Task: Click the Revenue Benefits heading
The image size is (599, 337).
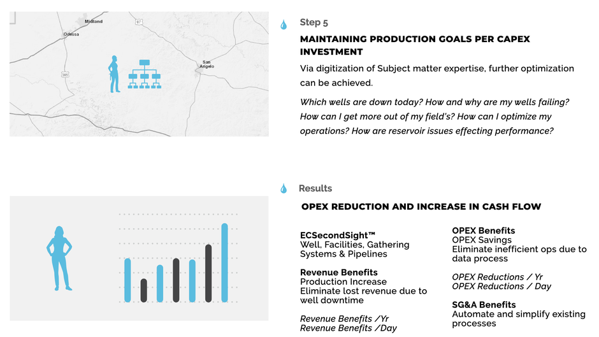Action: coord(338,273)
